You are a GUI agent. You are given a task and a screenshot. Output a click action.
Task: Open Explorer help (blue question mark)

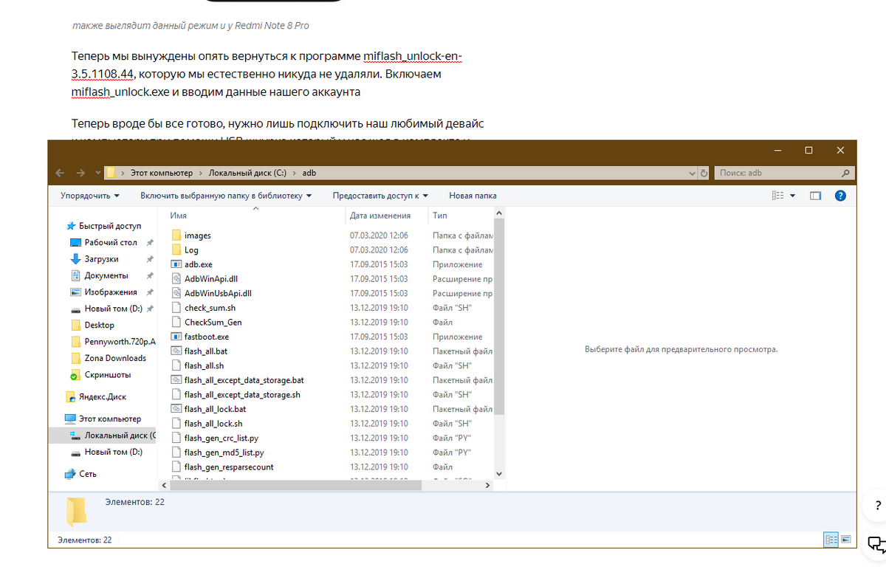pos(840,196)
